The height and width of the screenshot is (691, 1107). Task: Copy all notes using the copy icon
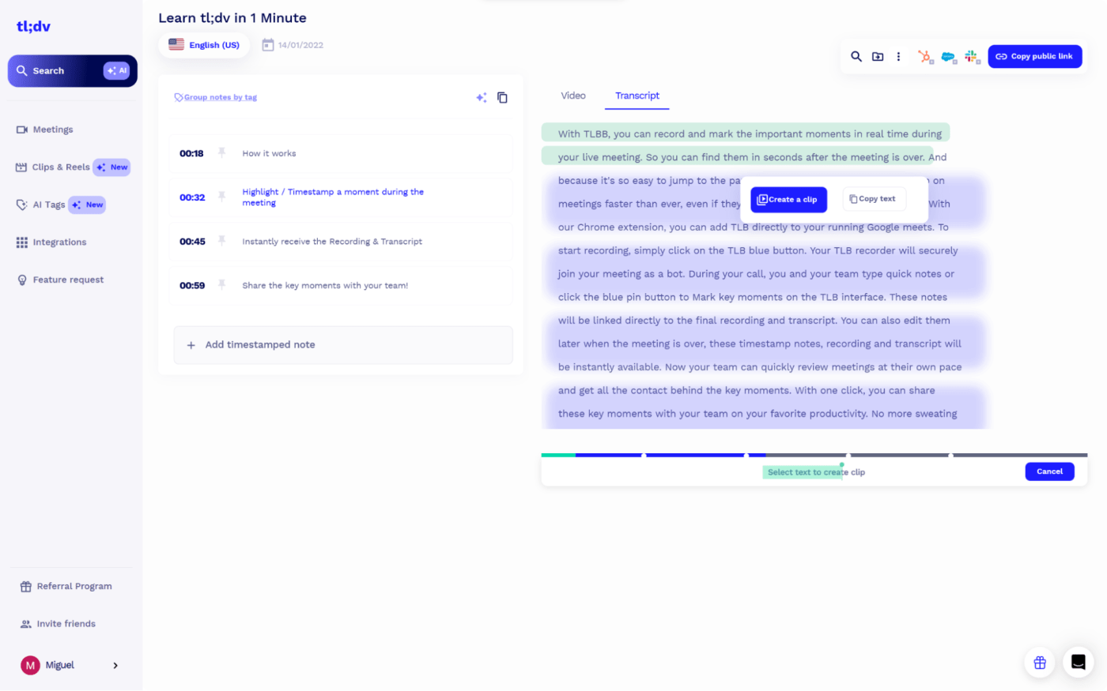point(503,97)
